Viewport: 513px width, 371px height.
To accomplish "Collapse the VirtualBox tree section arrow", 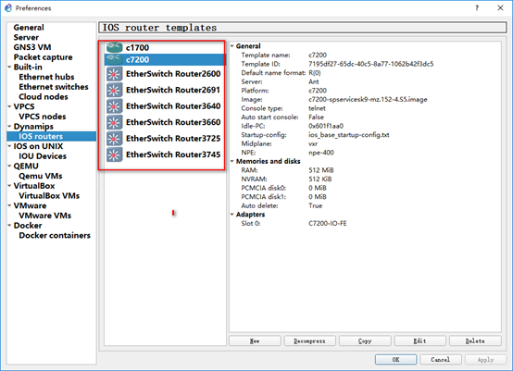I will click(x=9, y=186).
